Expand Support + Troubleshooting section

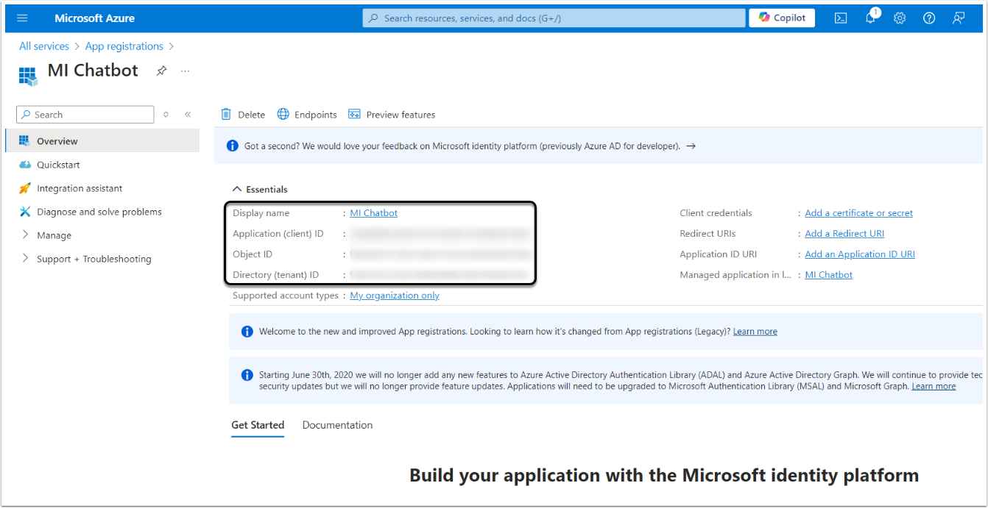pyautogui.click(x=93, y=259)
